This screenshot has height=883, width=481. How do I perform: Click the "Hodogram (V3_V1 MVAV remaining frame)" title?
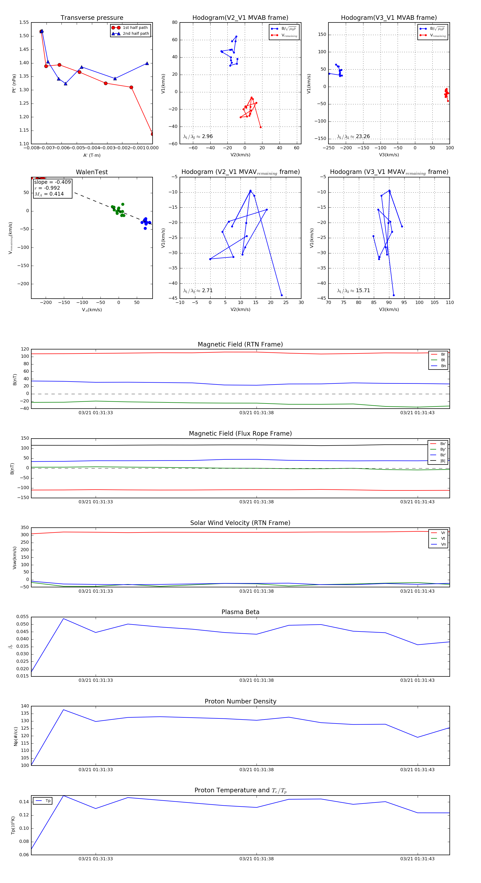point(389,172)
